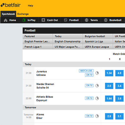Select US Major League Football filter
Image resolution: width=125 pixels, height=125 pixels.
click(68, 47)
